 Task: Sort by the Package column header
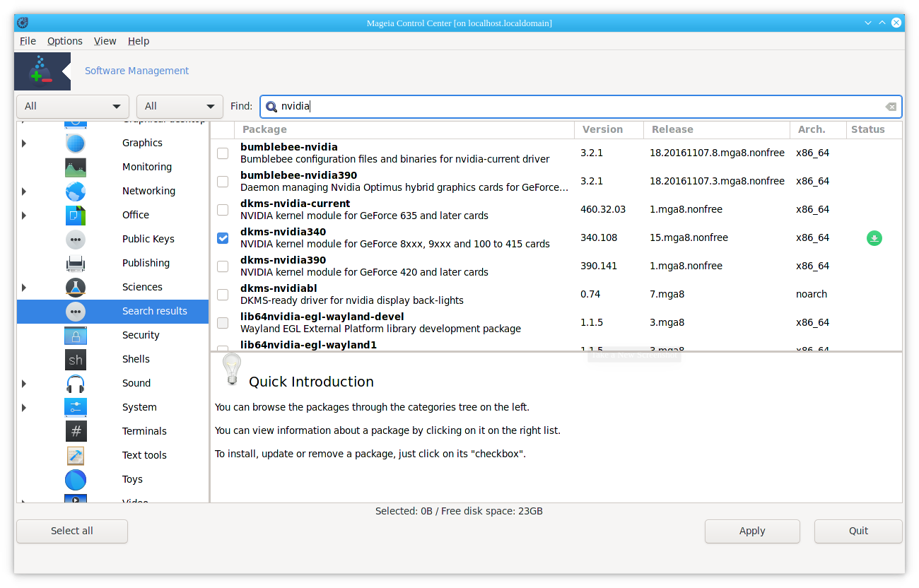coord(404,129)
